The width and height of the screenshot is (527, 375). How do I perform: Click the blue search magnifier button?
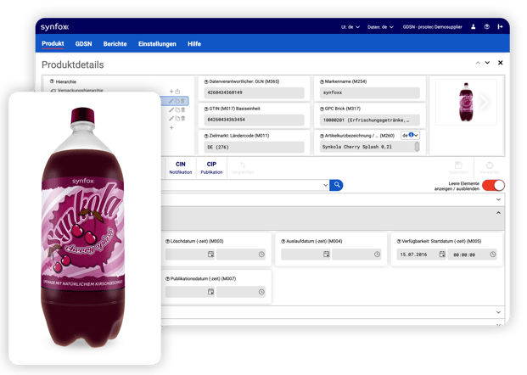pyautogui.click(x=337, y=185)
